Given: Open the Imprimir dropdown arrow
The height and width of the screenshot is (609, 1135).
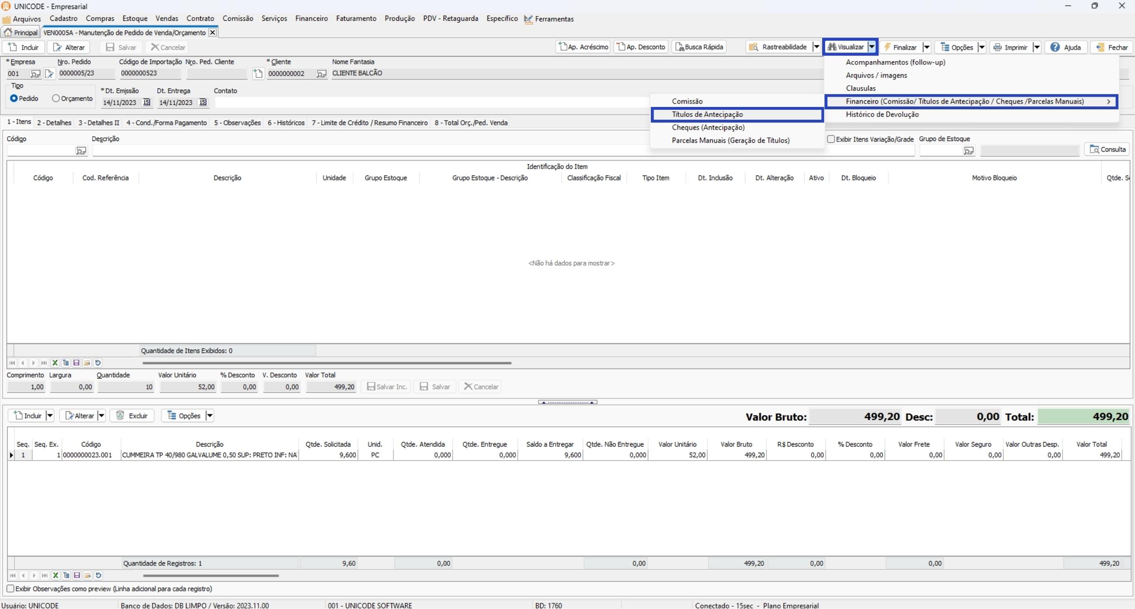Looking at the screenshot, I should [x=1036, y=47].
